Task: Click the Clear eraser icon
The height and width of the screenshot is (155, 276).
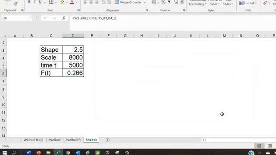Action: point(265,3)
